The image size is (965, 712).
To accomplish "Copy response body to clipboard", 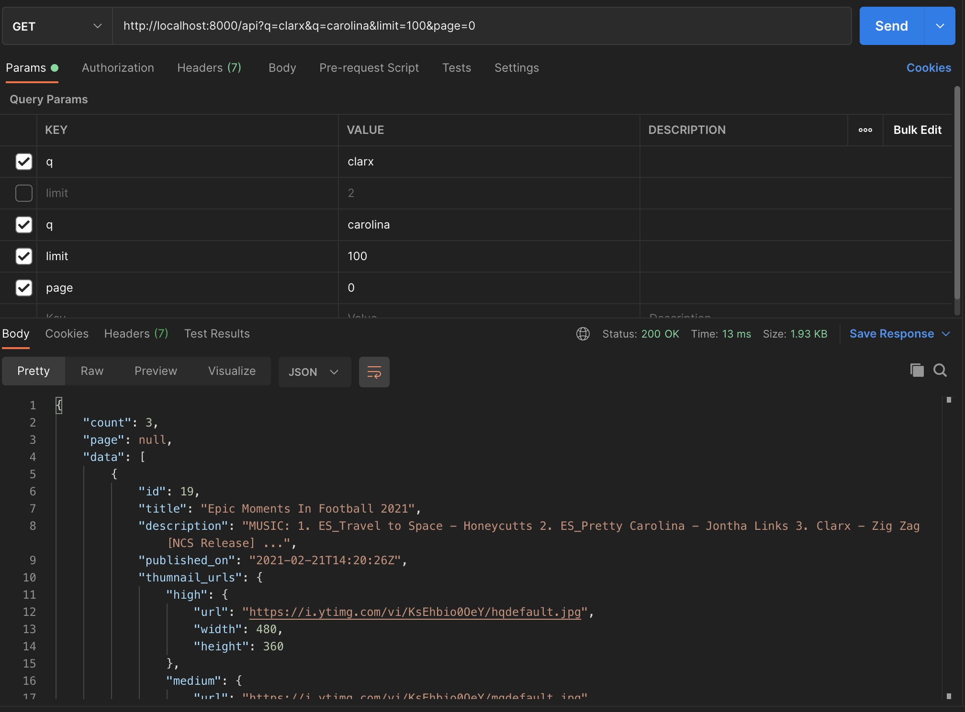I will 917,370.
